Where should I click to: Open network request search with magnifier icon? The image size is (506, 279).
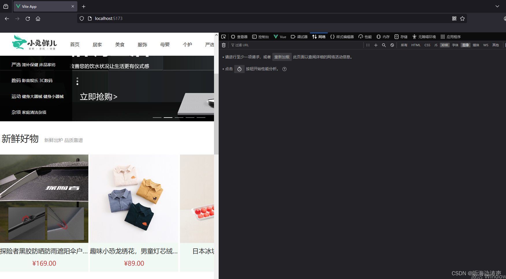click(384, 45)
